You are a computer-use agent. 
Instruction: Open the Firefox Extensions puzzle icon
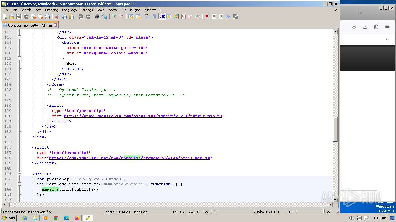(376, 27)
